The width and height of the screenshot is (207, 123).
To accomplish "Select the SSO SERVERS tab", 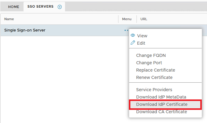I will point(40,7).
